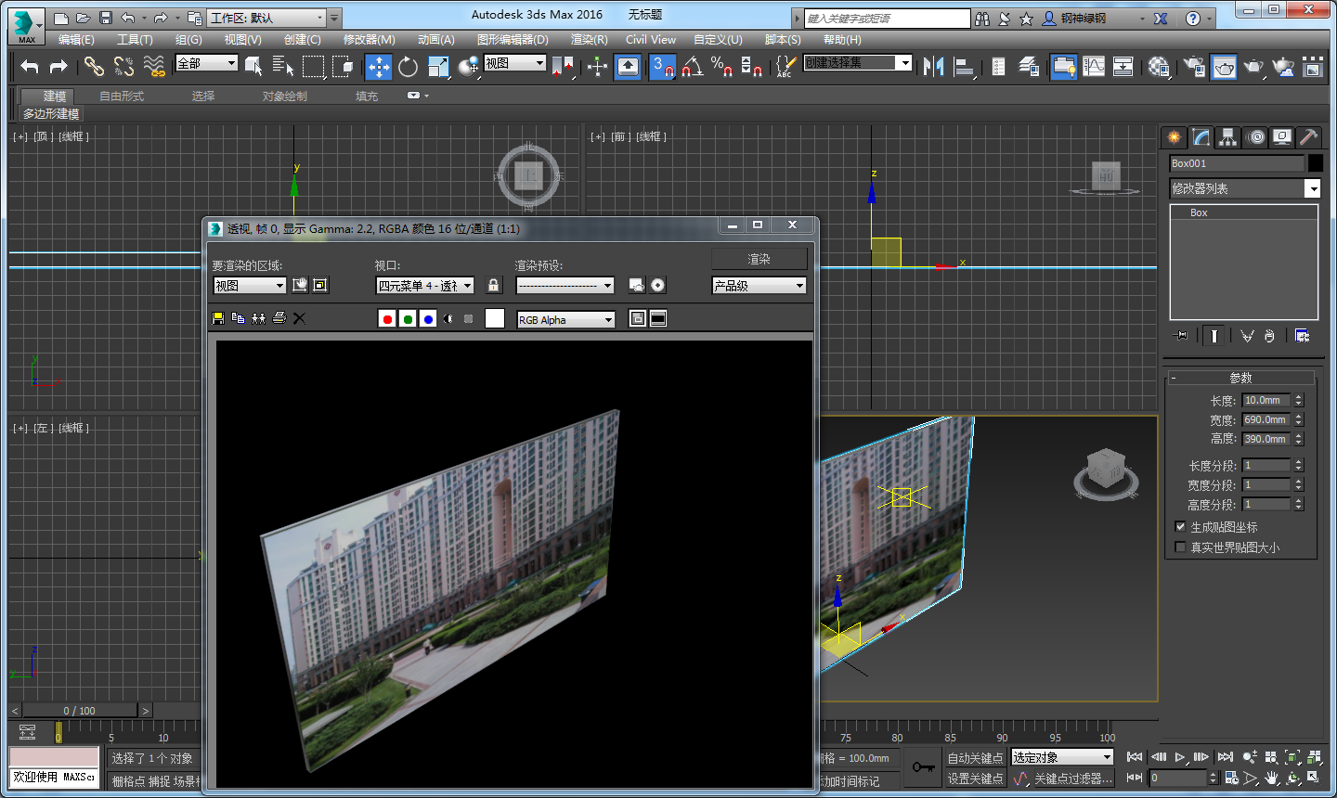Screen dimensions: 1337x798
Task: Open the 要渲染的区域 视图 dropdown
Action: [x=250, y=286]
